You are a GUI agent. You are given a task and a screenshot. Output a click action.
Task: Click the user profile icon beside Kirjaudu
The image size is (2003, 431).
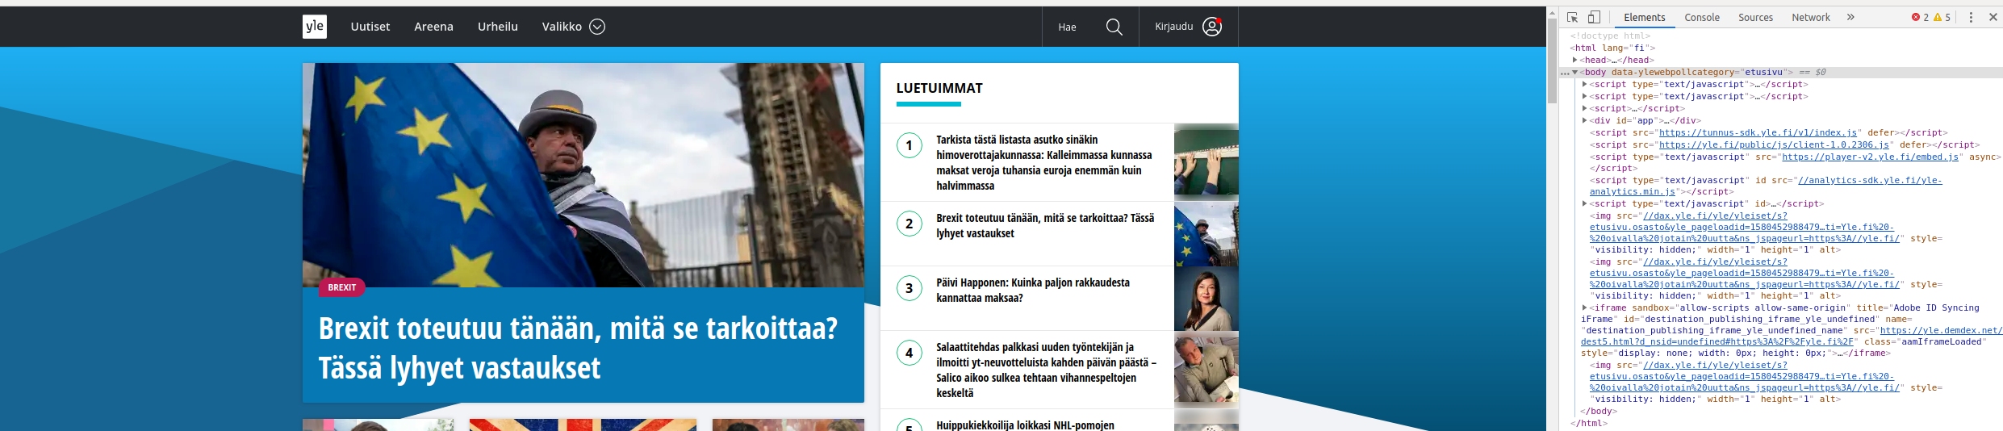pyautogui.click(x=1211, y=27)
